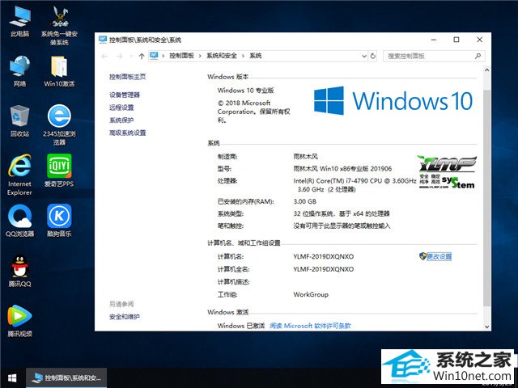Screen dimensions: 518x388
Task: Click the window title bar system icon
Action: coord(103,40)
